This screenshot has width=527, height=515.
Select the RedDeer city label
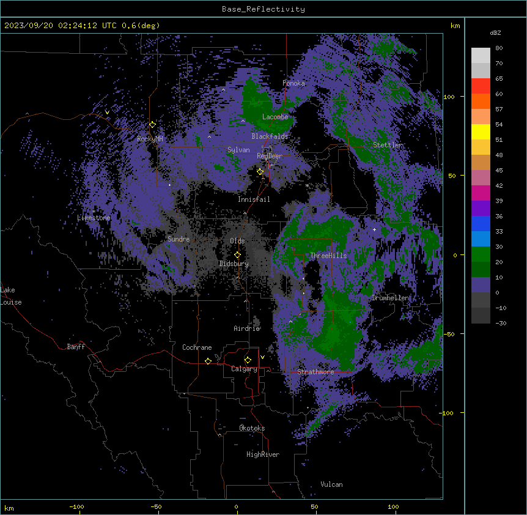pos(270,156)
